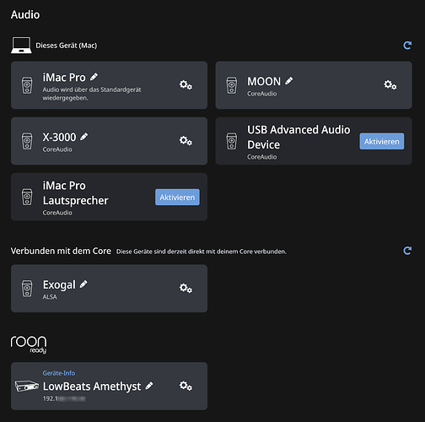Viewport: 425px width, 422px height.
Task: Open settings gears for X-3000 device
Action: (x=186, y=140)
